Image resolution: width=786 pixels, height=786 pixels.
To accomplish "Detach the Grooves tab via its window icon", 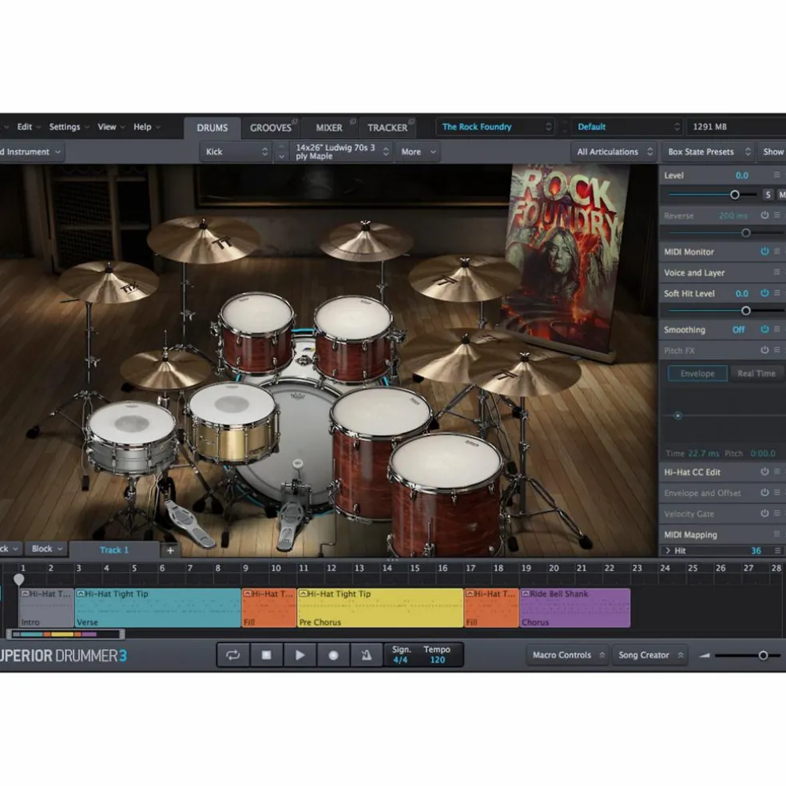I will (295, 121).
